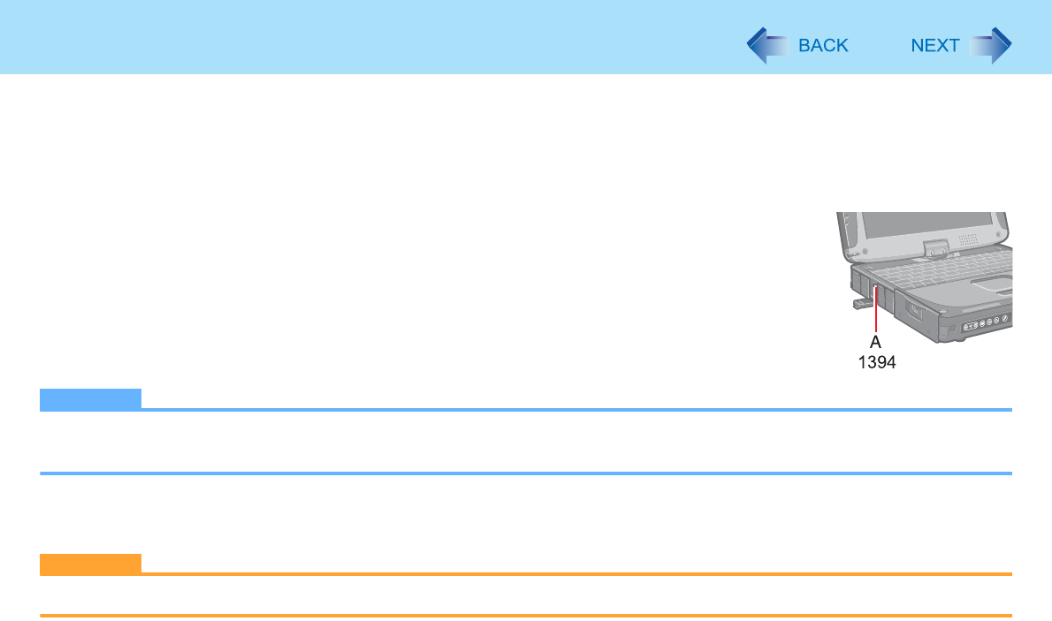Viewport: 1052px width, 621px height.
Task: Click the touchpad in the laptop drawing
Action: (x=992, y=285)
